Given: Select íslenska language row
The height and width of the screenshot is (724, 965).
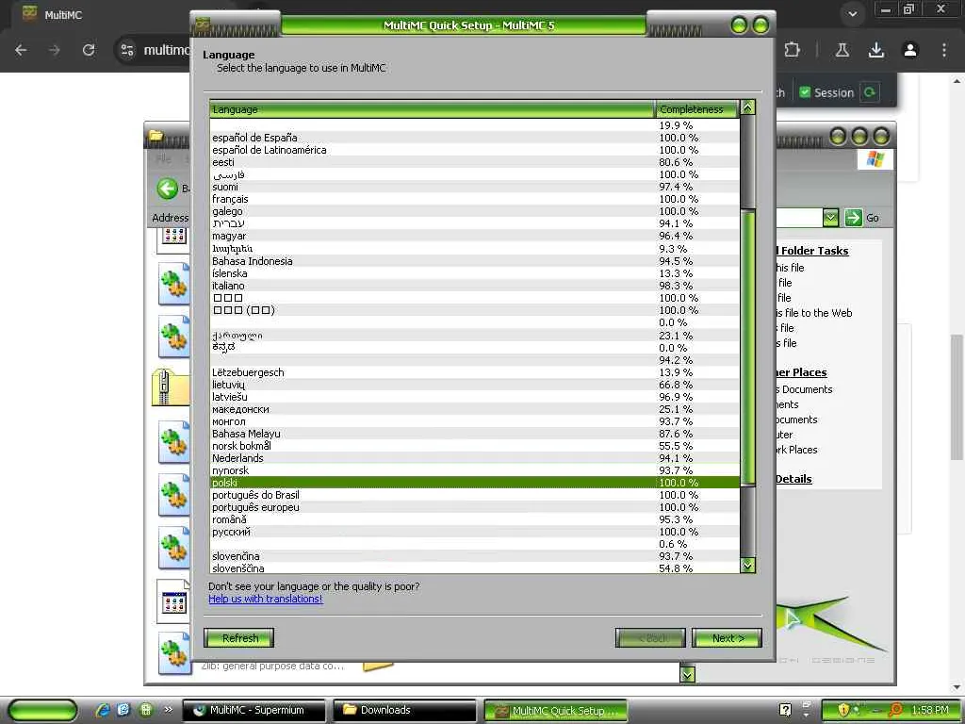Looking at the screenshot, I should click(475, 273).
